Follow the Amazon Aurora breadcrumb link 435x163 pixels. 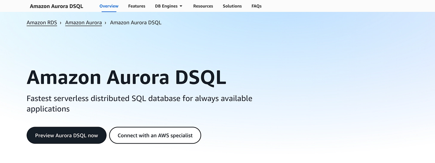83,23
